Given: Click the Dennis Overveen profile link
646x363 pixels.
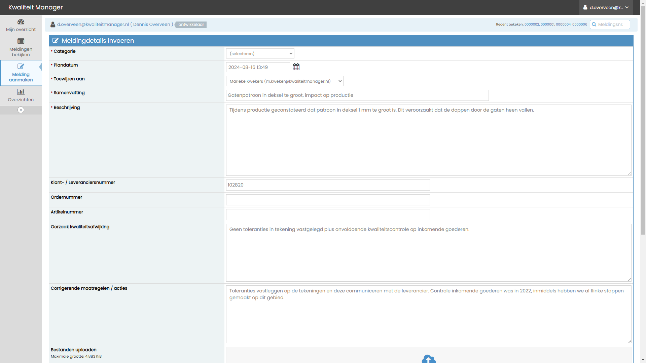Looking at the screenshot, I should pyautogui.click(x=152, y=25).
